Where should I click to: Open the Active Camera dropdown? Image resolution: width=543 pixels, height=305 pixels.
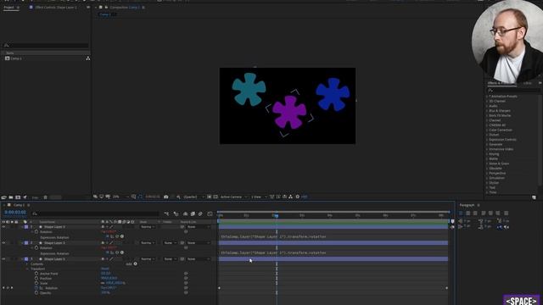[234, 197]
